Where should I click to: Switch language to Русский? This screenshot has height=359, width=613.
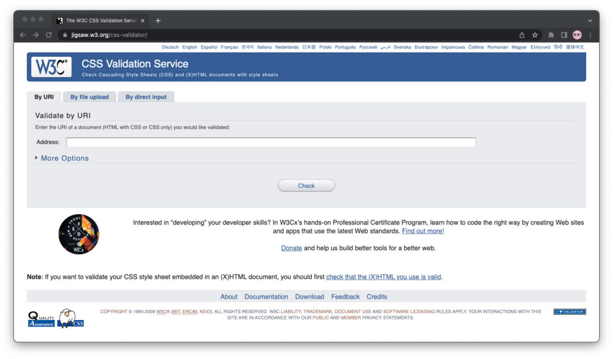point(368,47)
